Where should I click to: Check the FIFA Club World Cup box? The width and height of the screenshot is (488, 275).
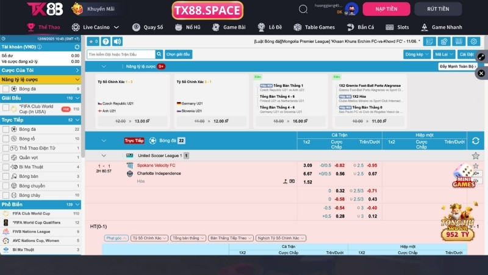pyautogui.click(x=5, y=108)
